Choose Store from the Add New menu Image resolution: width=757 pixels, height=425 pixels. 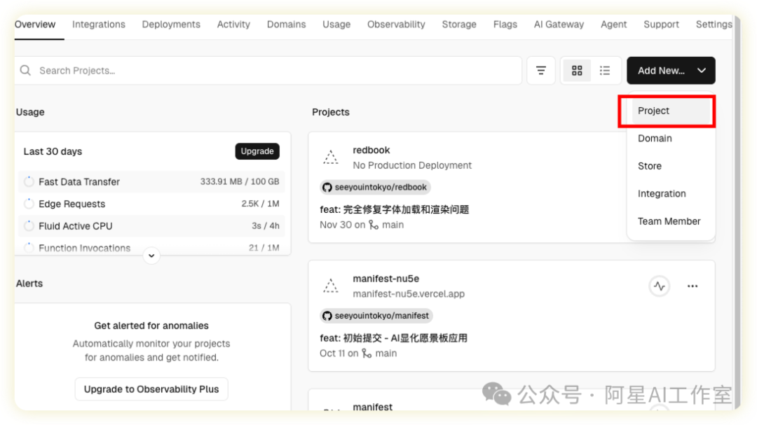click(671, 166)
